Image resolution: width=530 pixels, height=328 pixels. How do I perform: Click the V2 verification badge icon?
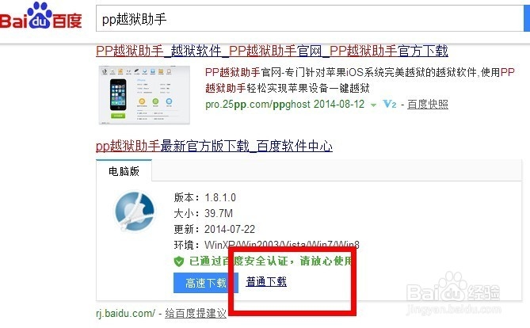coord(390,104)
